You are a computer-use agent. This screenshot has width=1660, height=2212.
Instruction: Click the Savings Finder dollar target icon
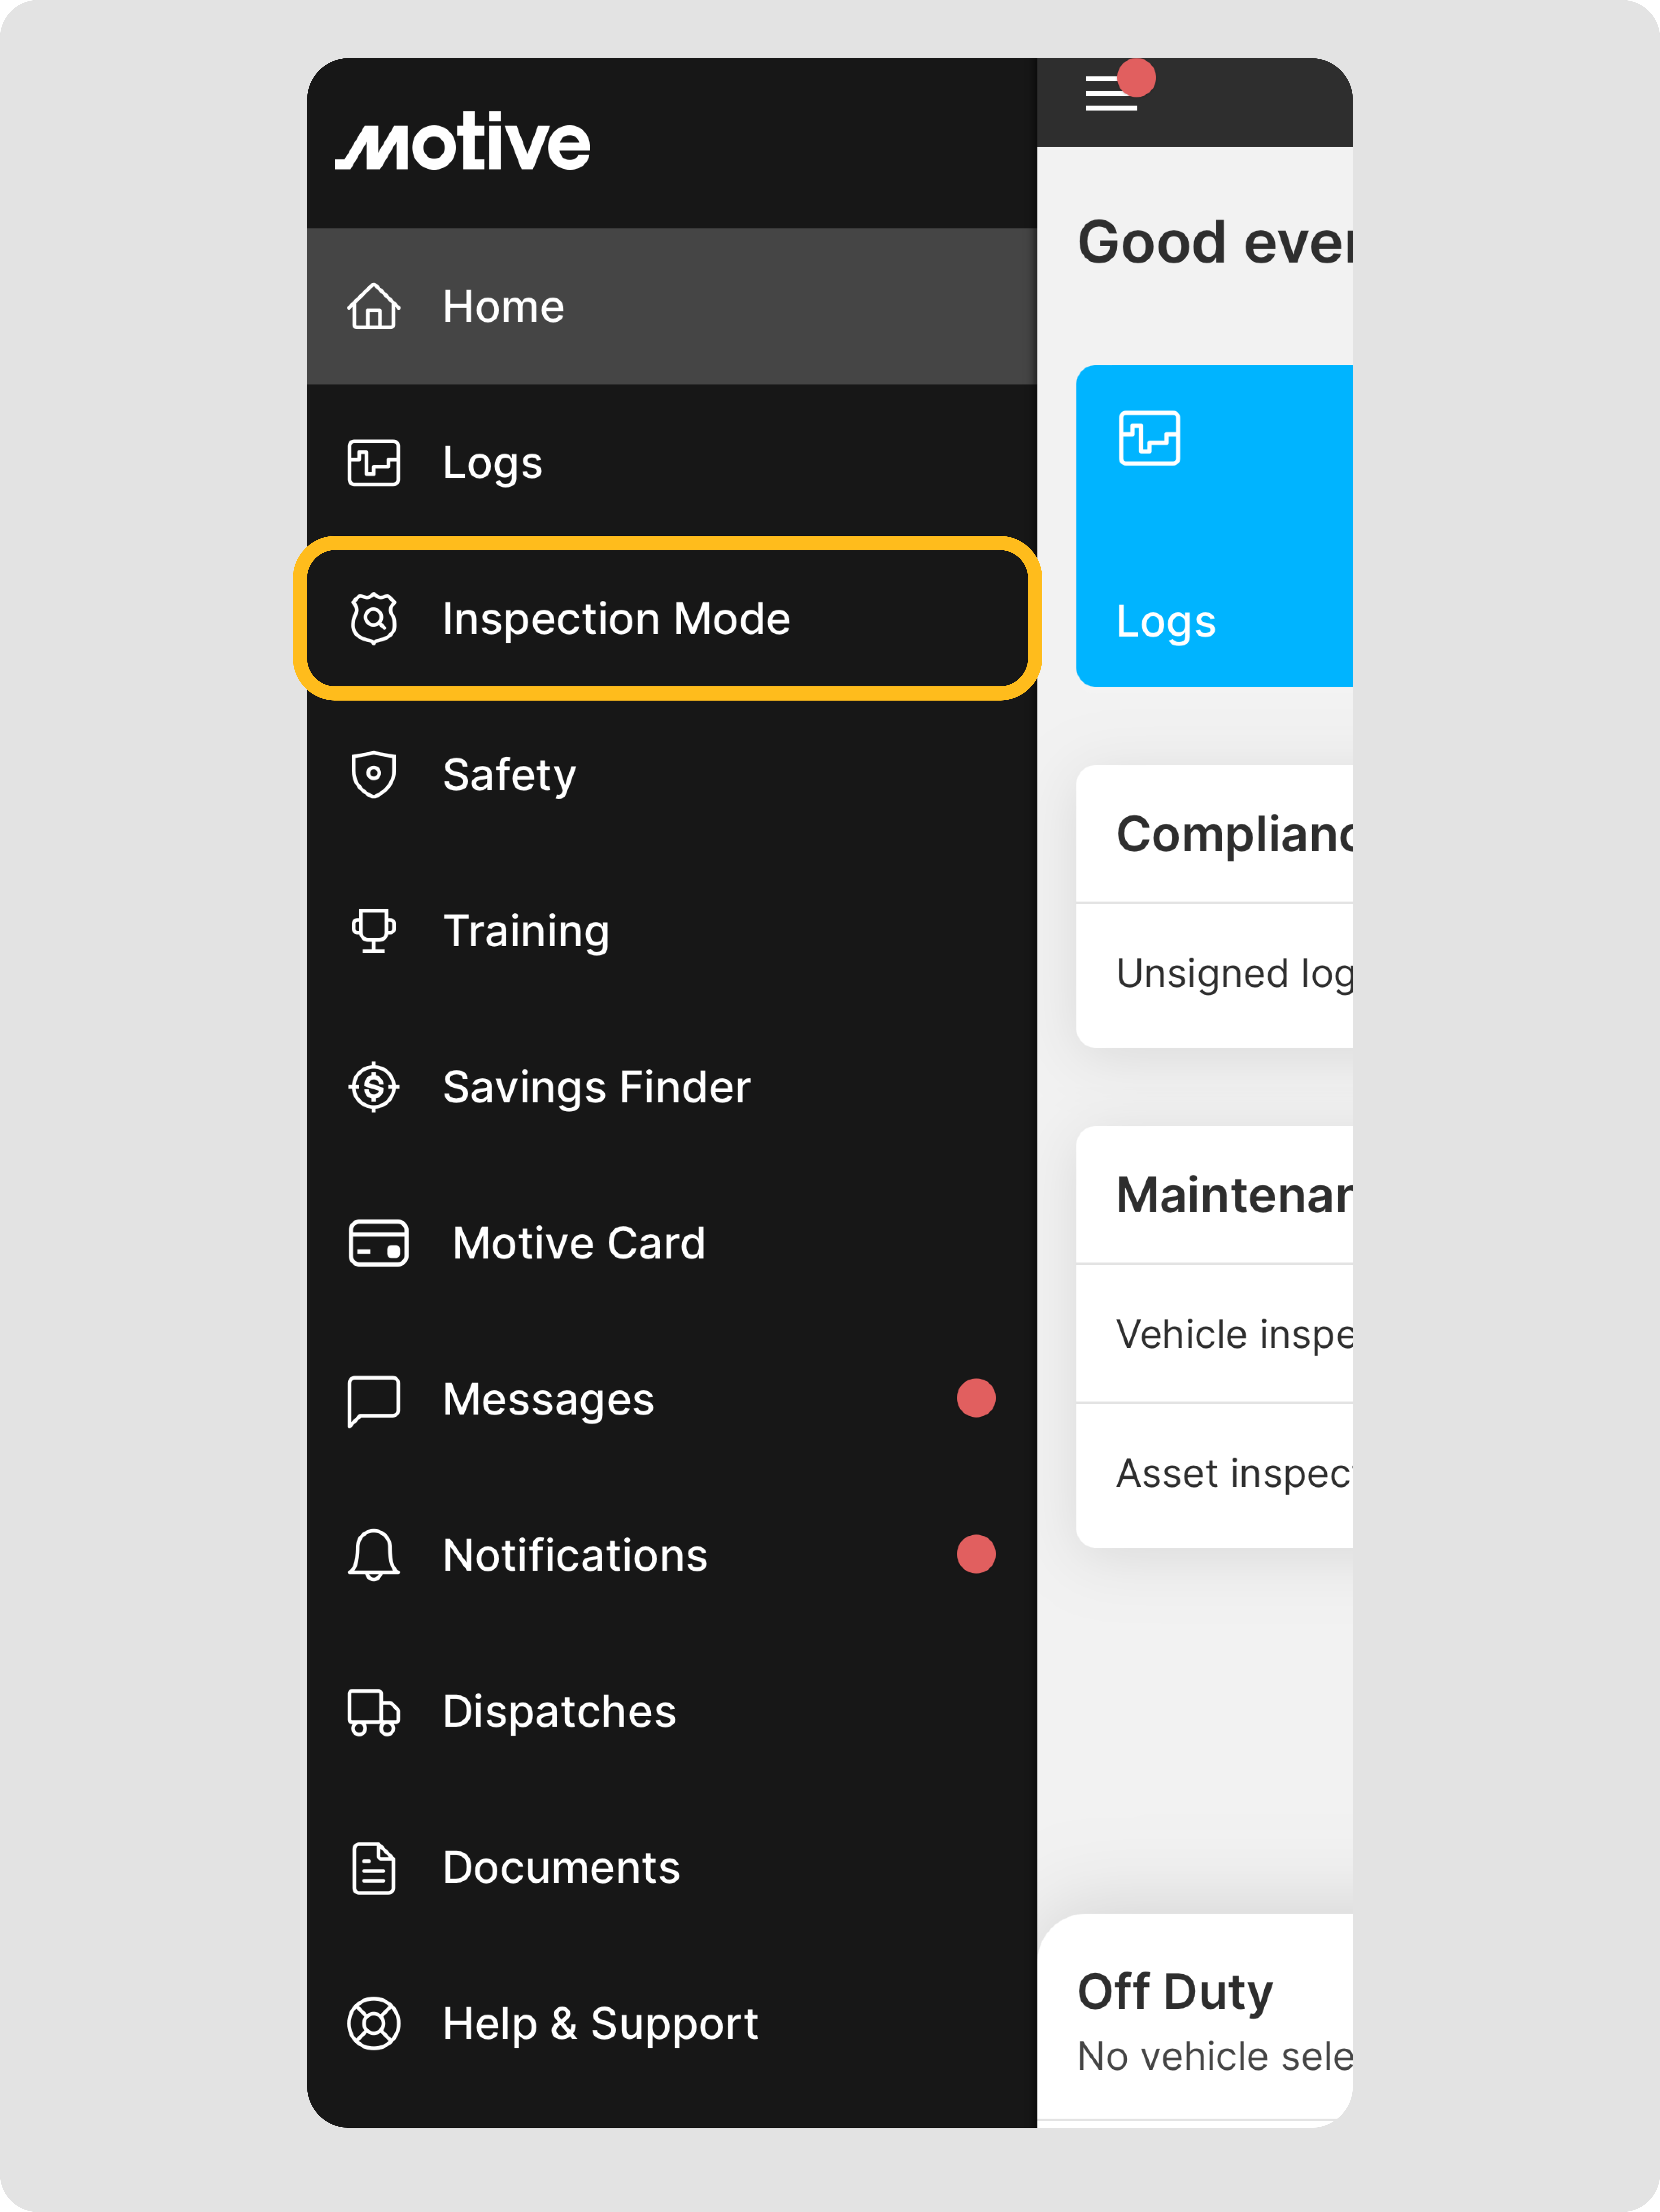pyautogui.click(x=373, y=1087)
